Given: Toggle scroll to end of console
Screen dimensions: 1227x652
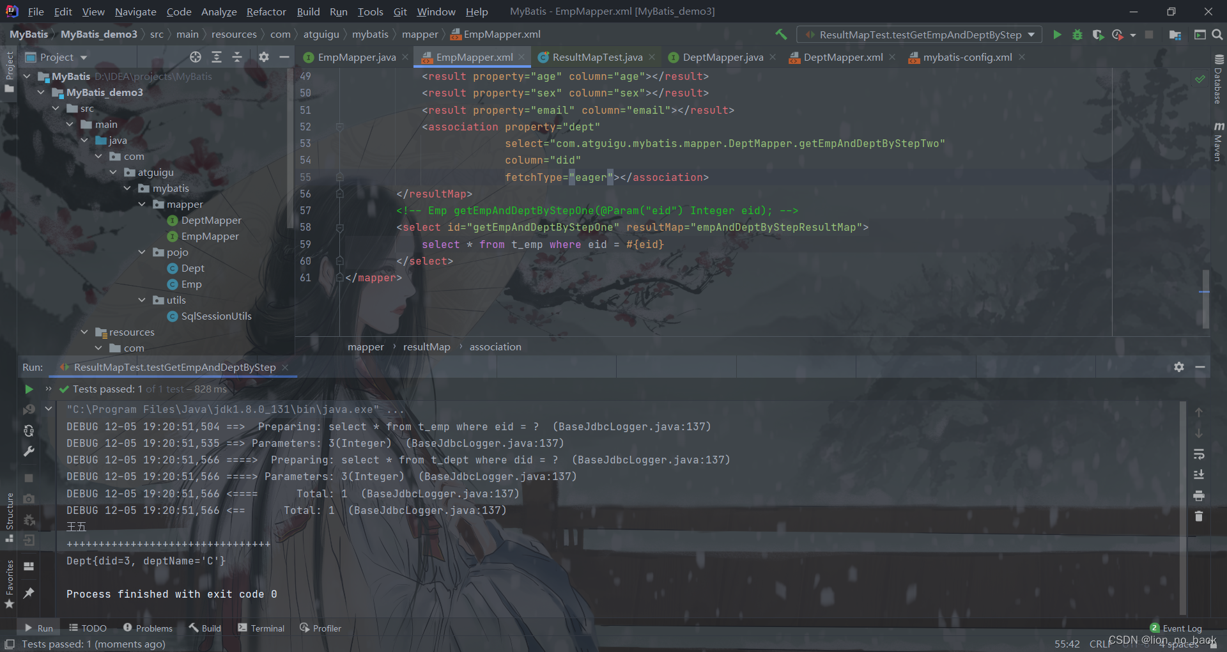Looking at the screenshot, I should [1199, 474].
